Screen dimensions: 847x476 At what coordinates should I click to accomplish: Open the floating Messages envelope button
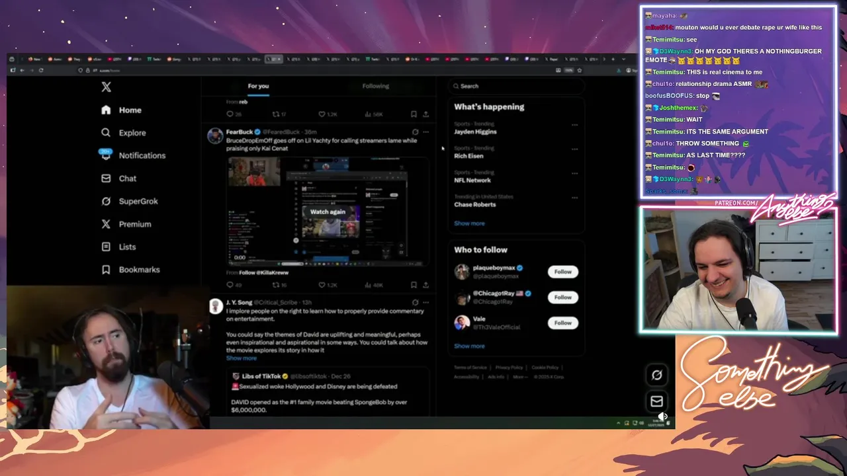[x=656, y=401]
